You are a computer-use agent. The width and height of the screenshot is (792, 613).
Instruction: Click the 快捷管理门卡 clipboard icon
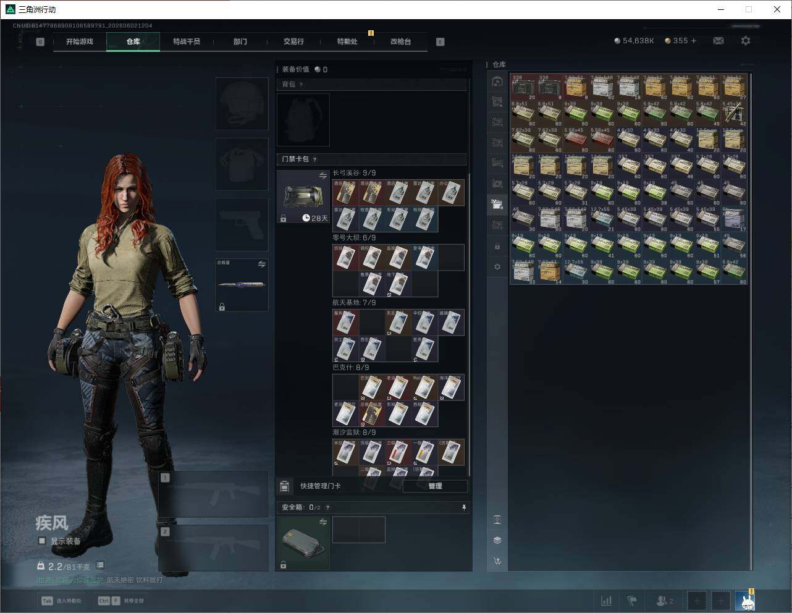pos(285,486)
